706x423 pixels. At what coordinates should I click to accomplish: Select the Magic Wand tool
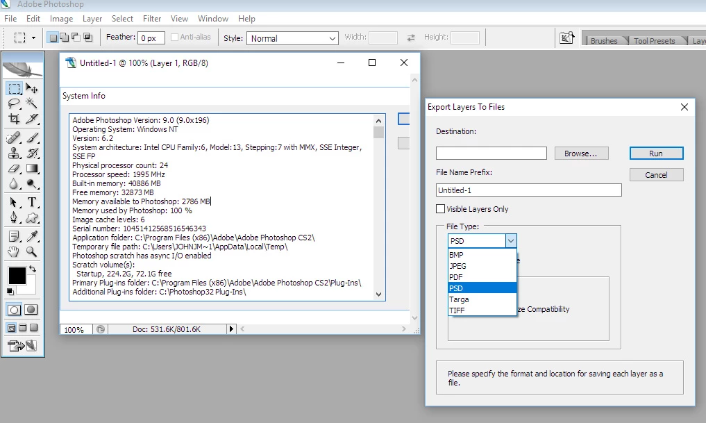31,103
